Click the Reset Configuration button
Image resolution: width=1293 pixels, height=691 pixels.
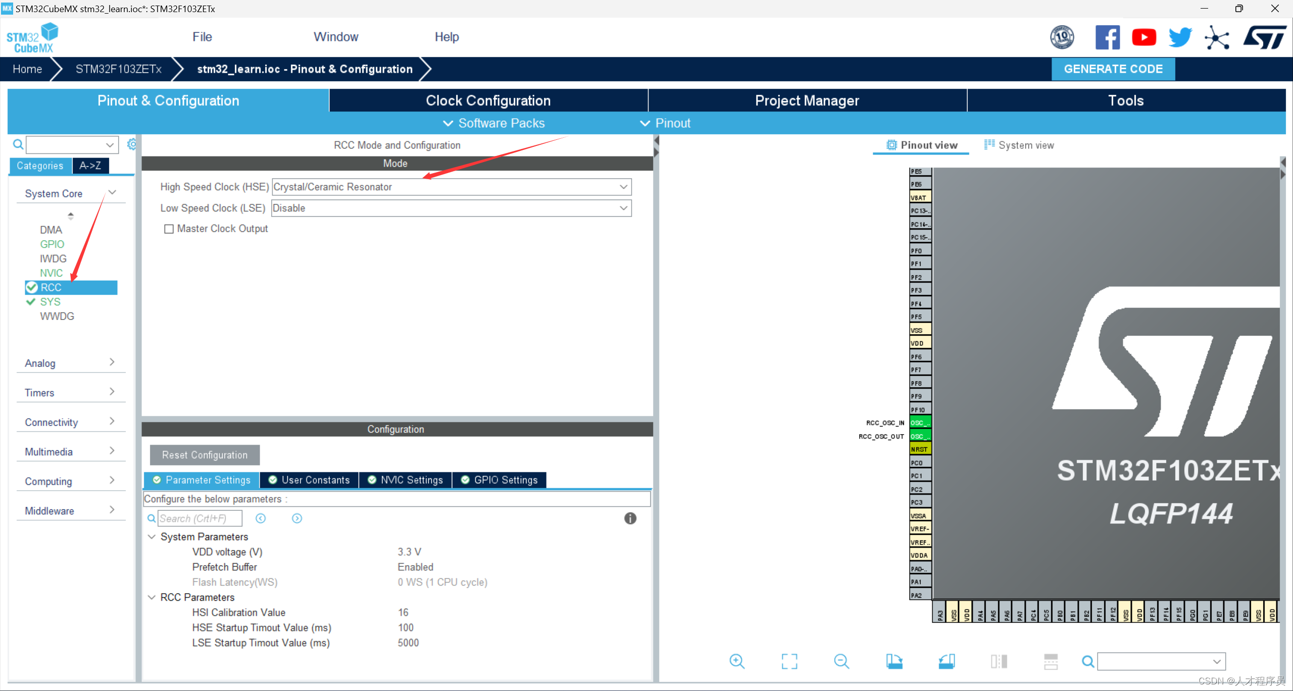pos(205,455)
